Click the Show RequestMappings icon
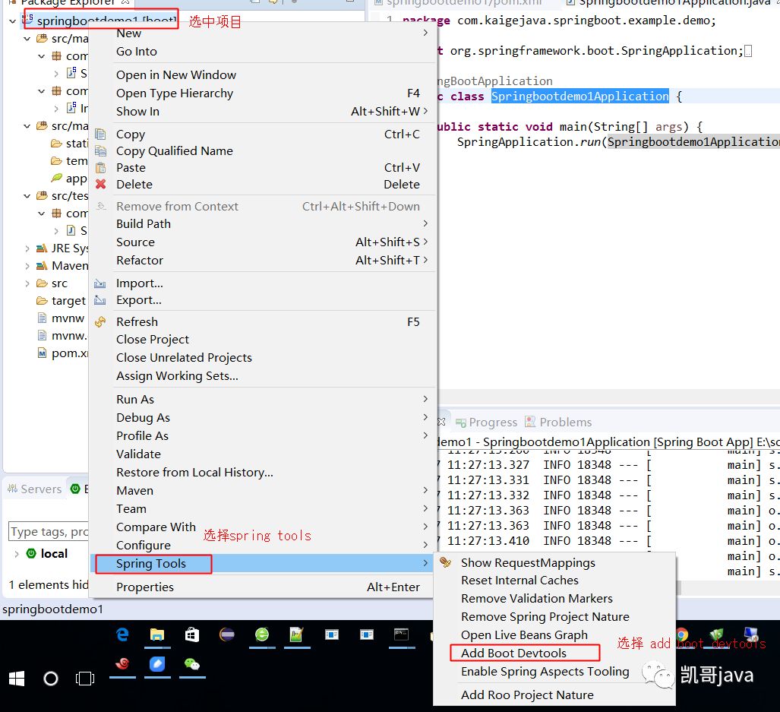The width and height of the screenshot is (780, 712). [x=446, y=563]
